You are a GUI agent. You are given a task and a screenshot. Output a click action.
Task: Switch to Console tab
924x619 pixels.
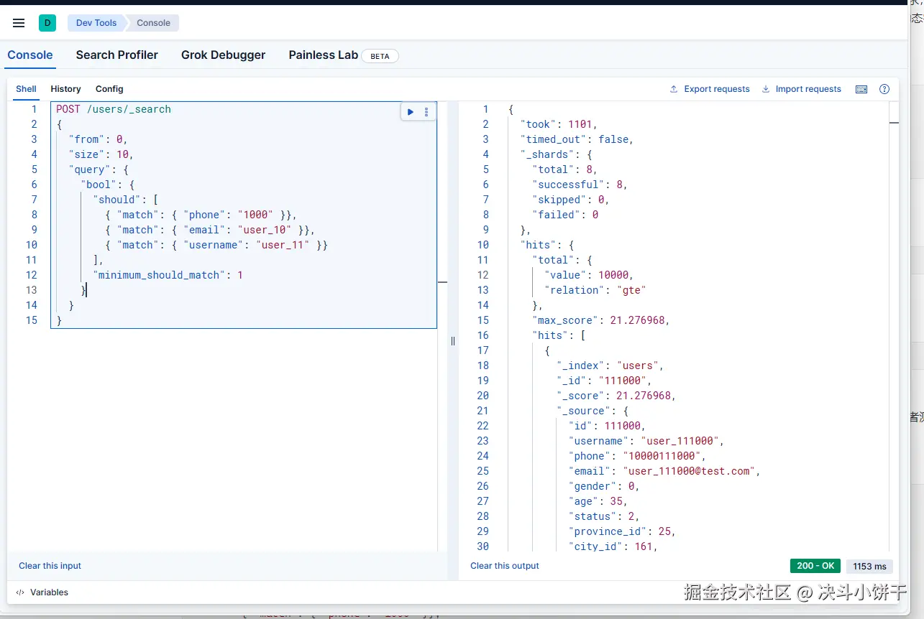coord(30,55)
